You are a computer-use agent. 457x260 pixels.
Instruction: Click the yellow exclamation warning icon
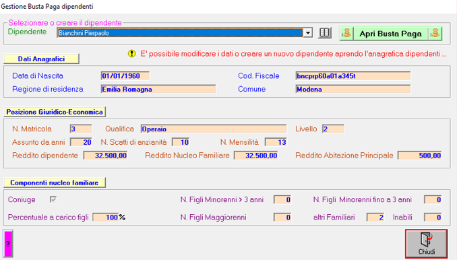click(x=131, y=54)
